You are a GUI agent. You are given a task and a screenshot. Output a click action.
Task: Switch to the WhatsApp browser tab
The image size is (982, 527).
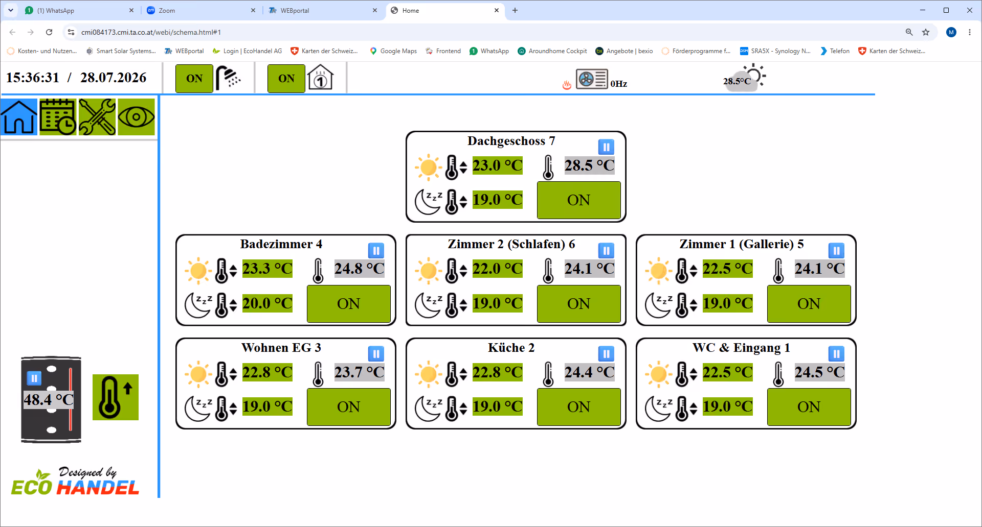tap(79, 10)
